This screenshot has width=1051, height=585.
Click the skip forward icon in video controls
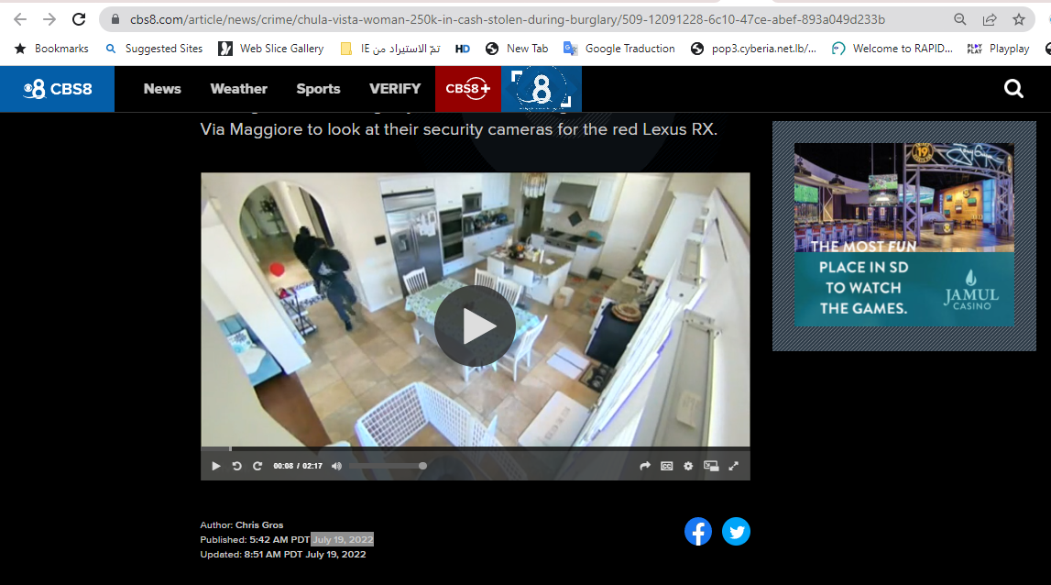tap(257, 466)
